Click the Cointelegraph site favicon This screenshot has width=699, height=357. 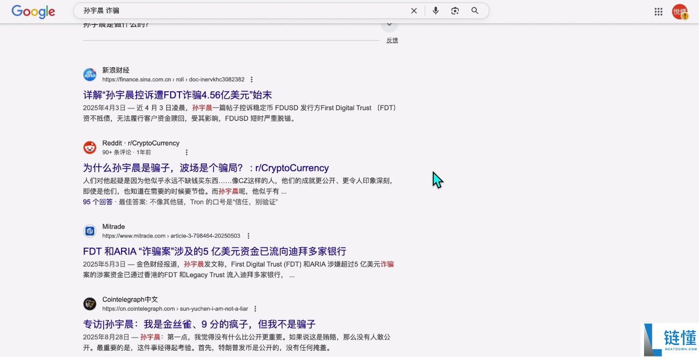[x=90, y=304]
